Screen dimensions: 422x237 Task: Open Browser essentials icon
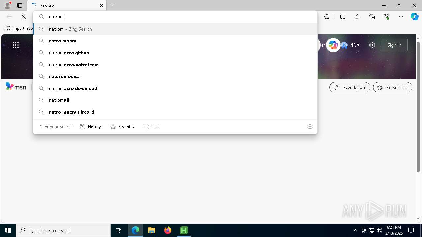(386, 17)
